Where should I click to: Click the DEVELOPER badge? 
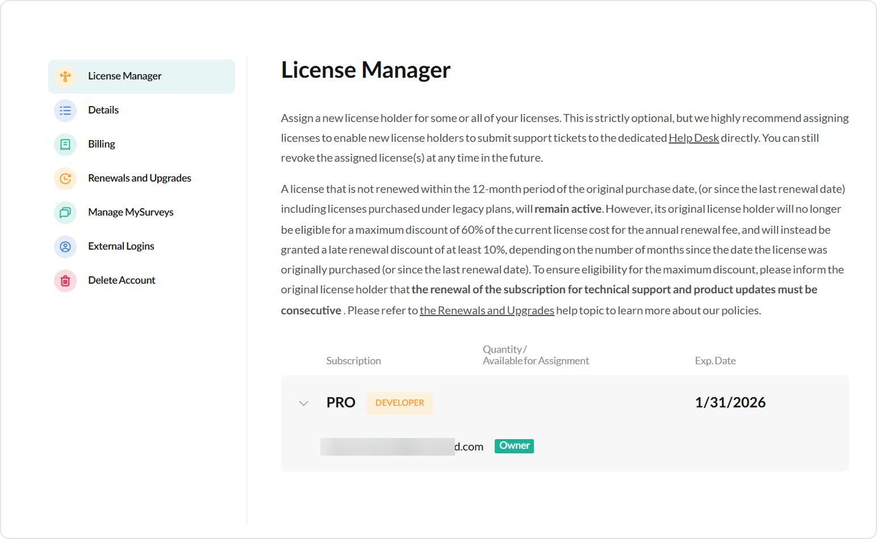pyautogui.click(x=399, y=403)
